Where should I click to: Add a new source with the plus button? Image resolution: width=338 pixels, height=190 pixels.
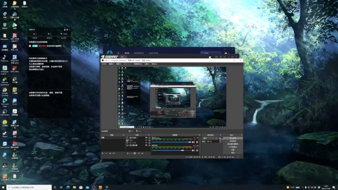(x=128, y=153)
